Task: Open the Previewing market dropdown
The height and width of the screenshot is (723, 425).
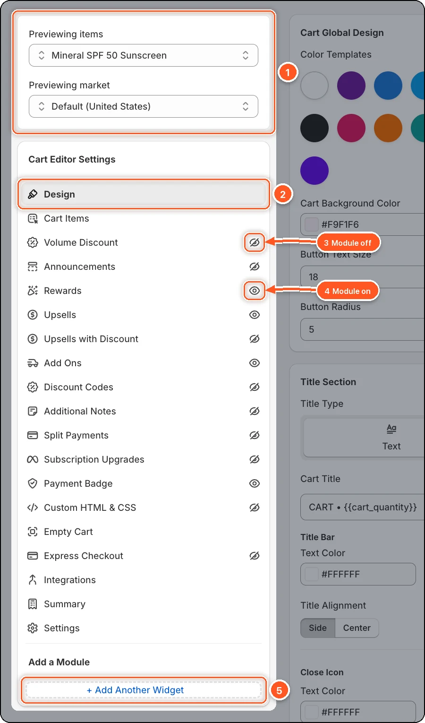Action: coord(144,106)
